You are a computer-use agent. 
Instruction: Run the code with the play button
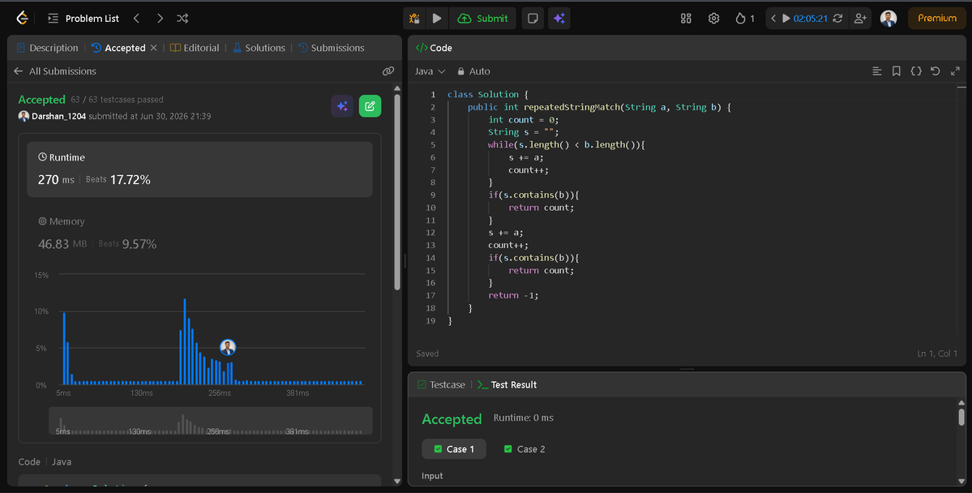[436, 19]
